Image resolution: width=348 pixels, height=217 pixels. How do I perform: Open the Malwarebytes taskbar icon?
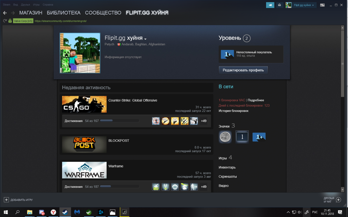click(77, 212)
